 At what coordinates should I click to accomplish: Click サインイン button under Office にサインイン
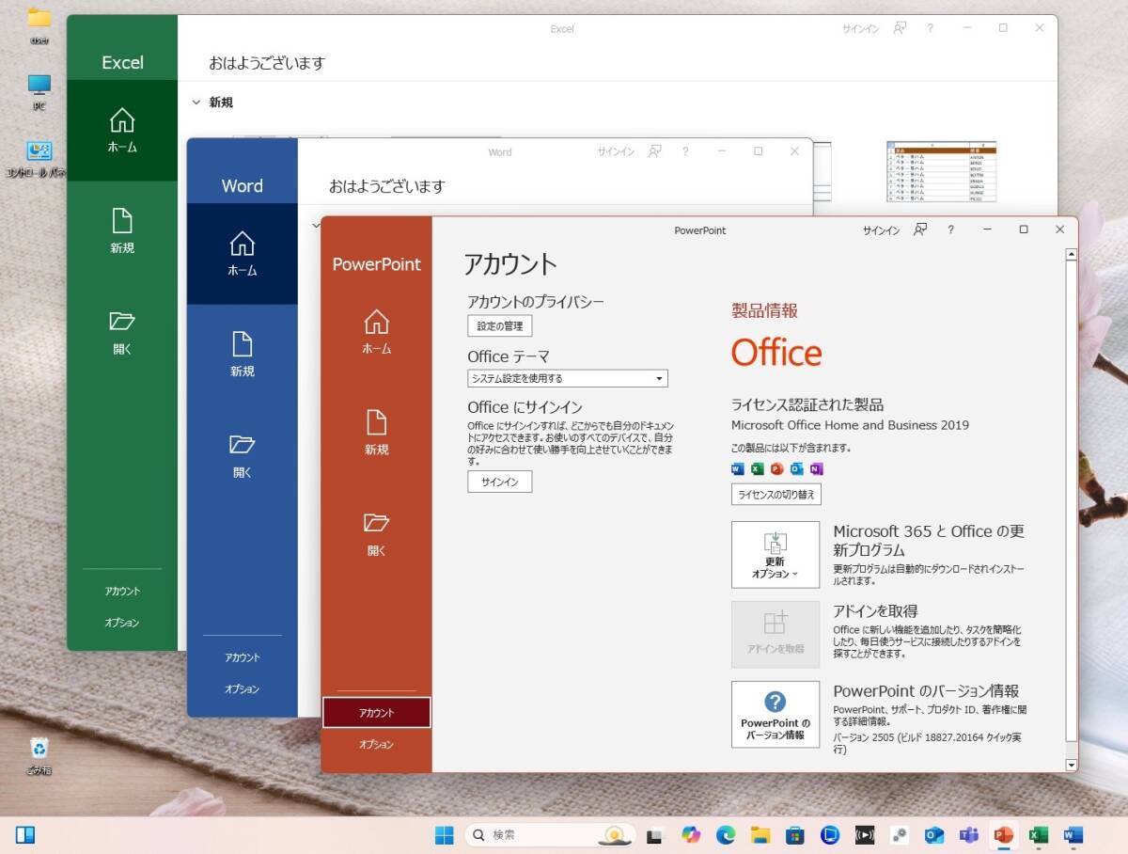pyautogui.click(x=500, y=482)
